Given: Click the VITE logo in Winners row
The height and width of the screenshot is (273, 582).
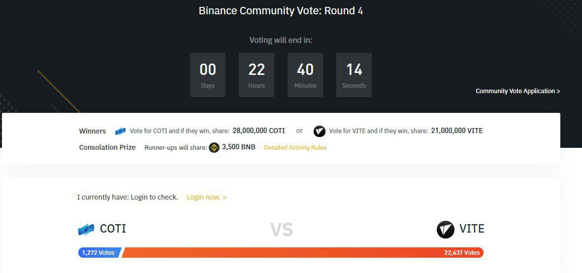Looking at the screenshot, I should 320,131.
